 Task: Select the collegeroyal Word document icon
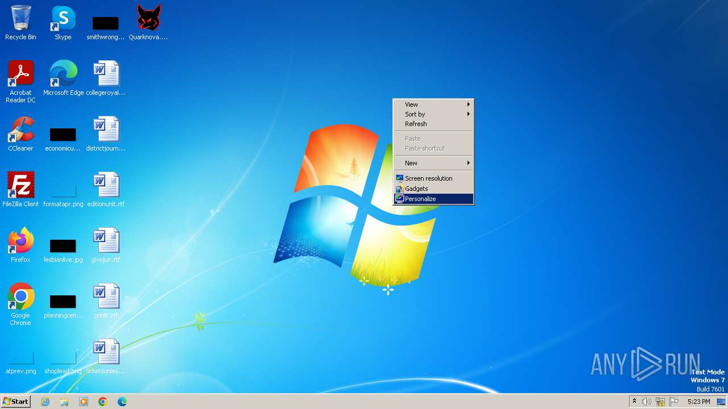coord(106,78)
